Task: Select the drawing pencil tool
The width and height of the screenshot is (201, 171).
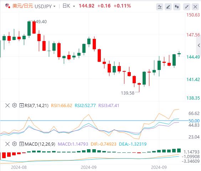Action: pyautogui.click(x=168, y=7)
